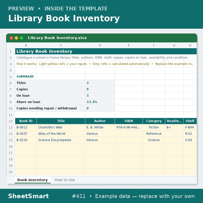The width and height of the screenshot is (203, 203).
Task: Click the yellow minimize window dot
Action: [x=16, y=38]
